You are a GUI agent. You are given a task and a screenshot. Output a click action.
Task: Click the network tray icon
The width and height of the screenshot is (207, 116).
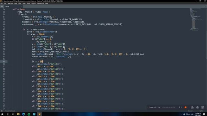point(187,114)
